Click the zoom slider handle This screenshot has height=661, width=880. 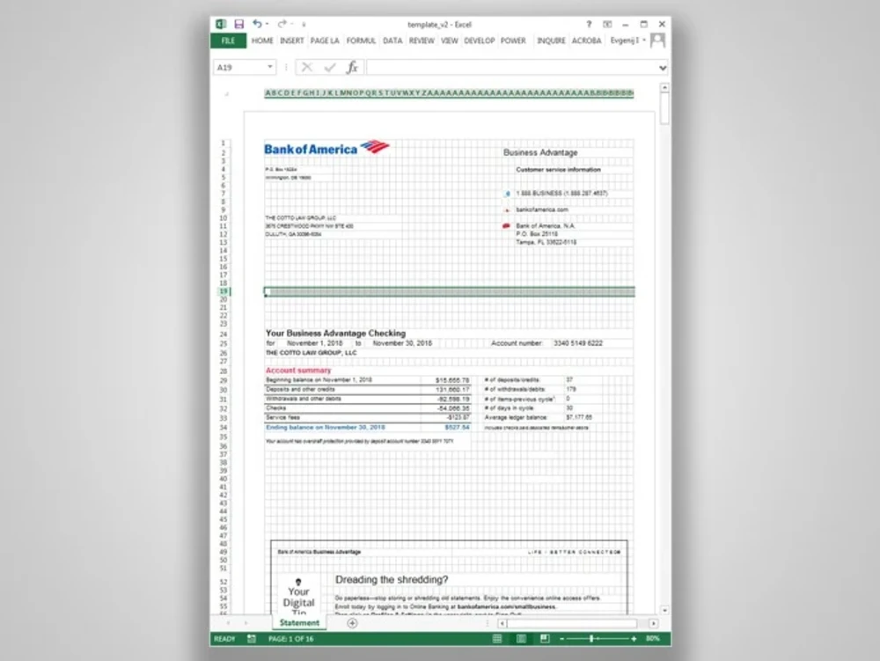591,638
